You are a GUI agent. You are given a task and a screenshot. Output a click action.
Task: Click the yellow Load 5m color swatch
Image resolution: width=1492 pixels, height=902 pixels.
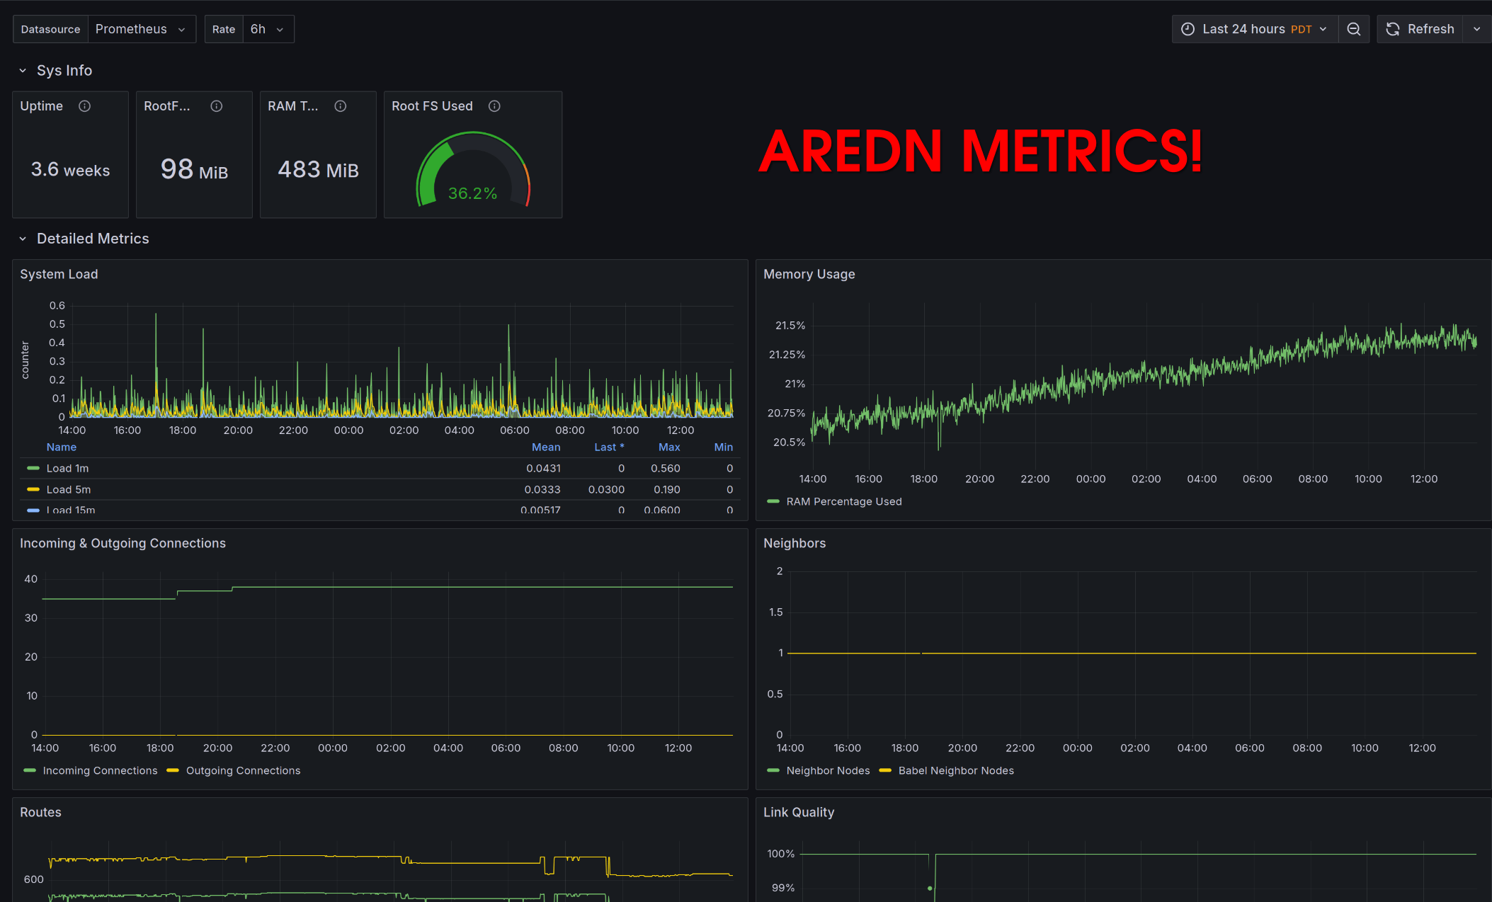(33, 489)
